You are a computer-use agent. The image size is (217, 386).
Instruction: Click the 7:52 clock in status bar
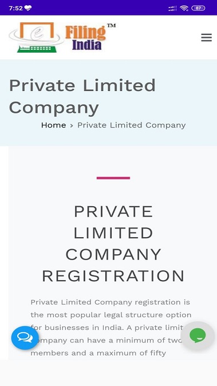click(x=15, y=8)
